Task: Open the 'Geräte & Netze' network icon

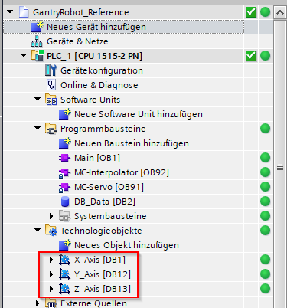Action: (37, 41)
